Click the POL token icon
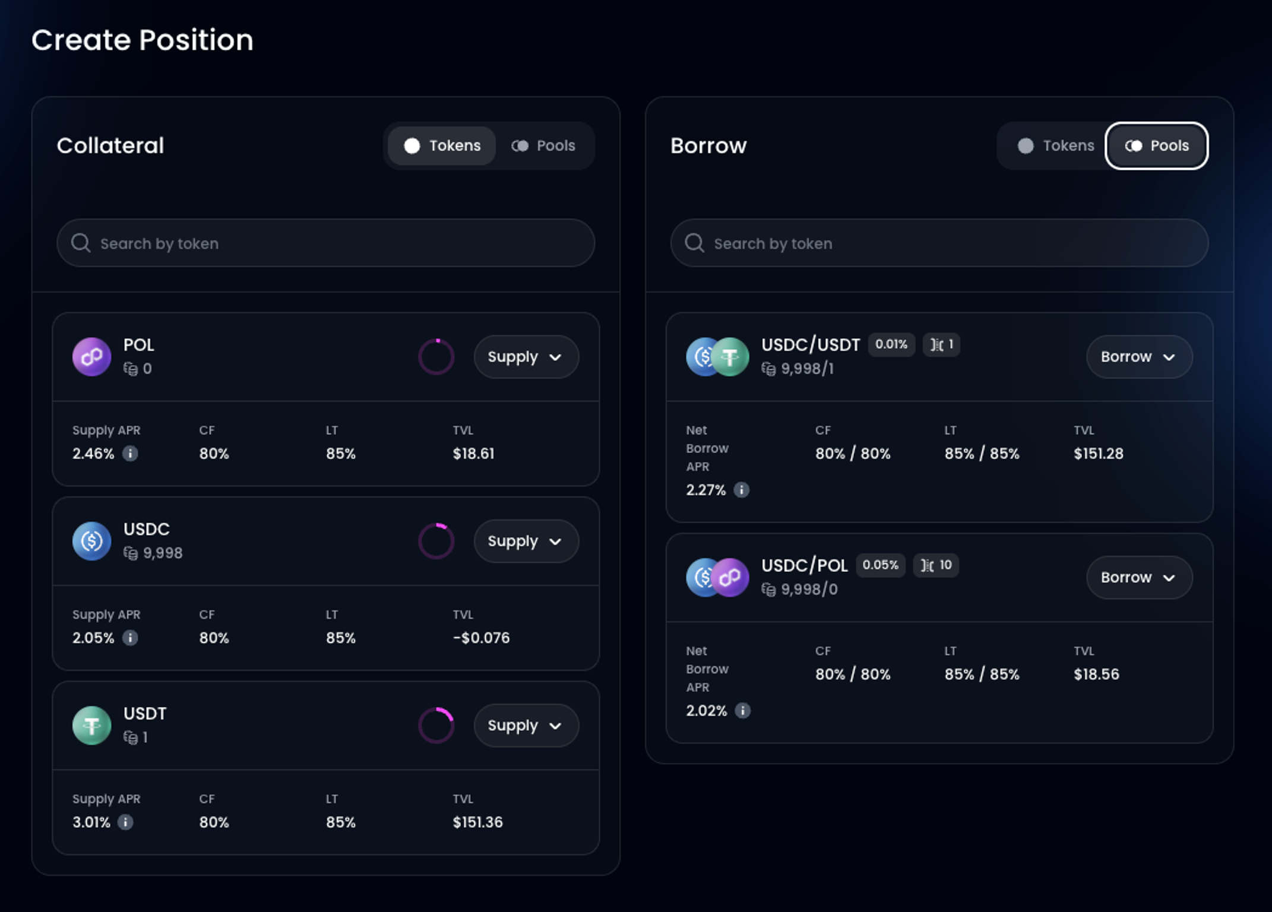The image size is (1272, 912). [x=91, y=357]
